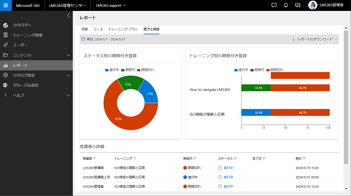Screen dimensions: 351x196
Task: Click clock icon in LMS365管理者 row
Action: click(220, 186)
